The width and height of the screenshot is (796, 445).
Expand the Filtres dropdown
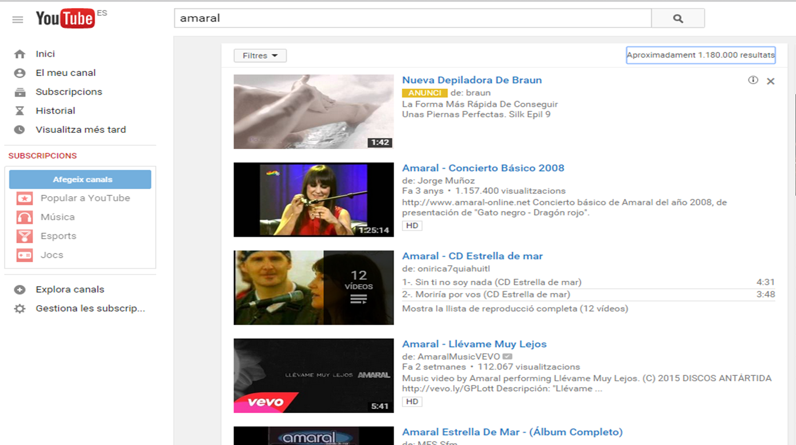[260, 56]
